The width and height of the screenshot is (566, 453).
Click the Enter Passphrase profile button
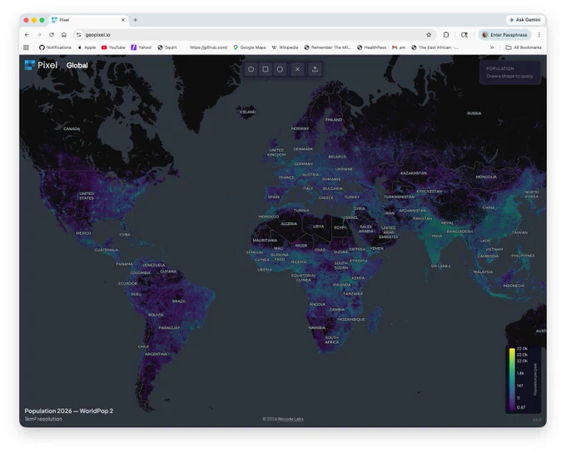tap(504, 35)
